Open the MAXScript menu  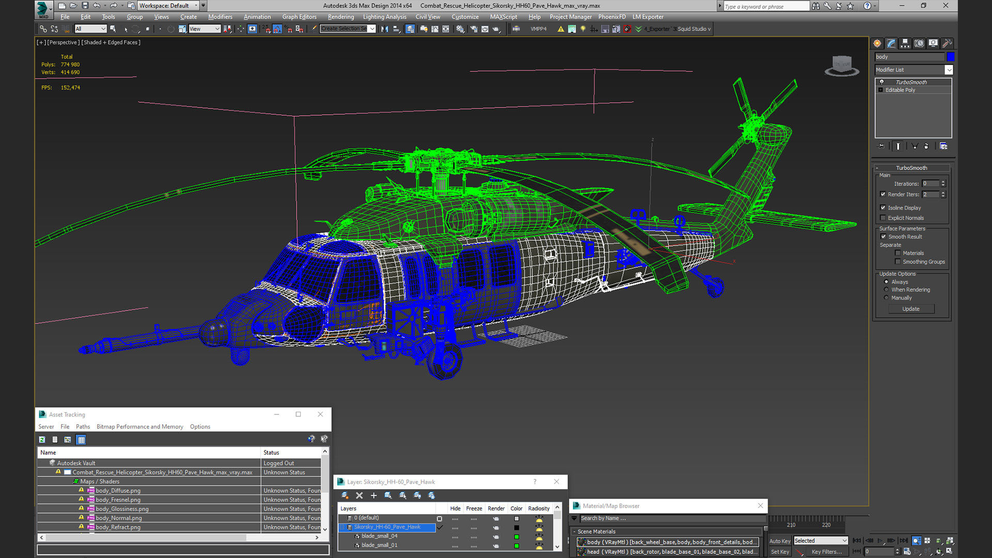(x=504, y=17)
